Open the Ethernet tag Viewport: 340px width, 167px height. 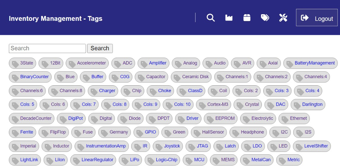(x=294, y=118)
